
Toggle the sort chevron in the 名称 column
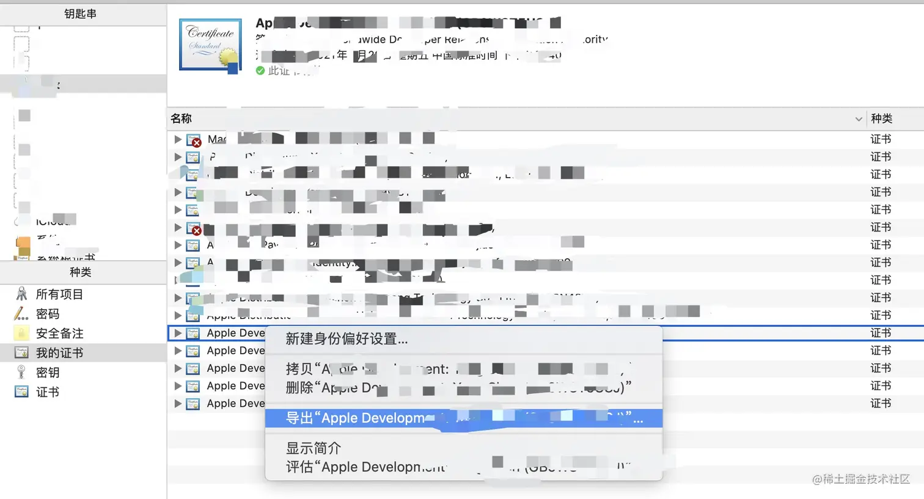(858, 119)
